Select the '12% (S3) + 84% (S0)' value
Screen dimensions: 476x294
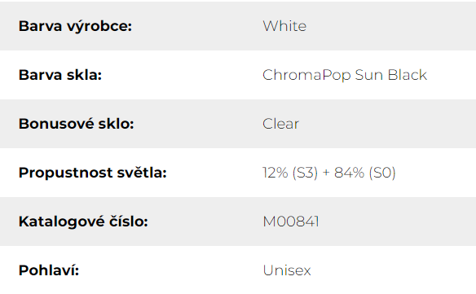(x=329, y=173)
